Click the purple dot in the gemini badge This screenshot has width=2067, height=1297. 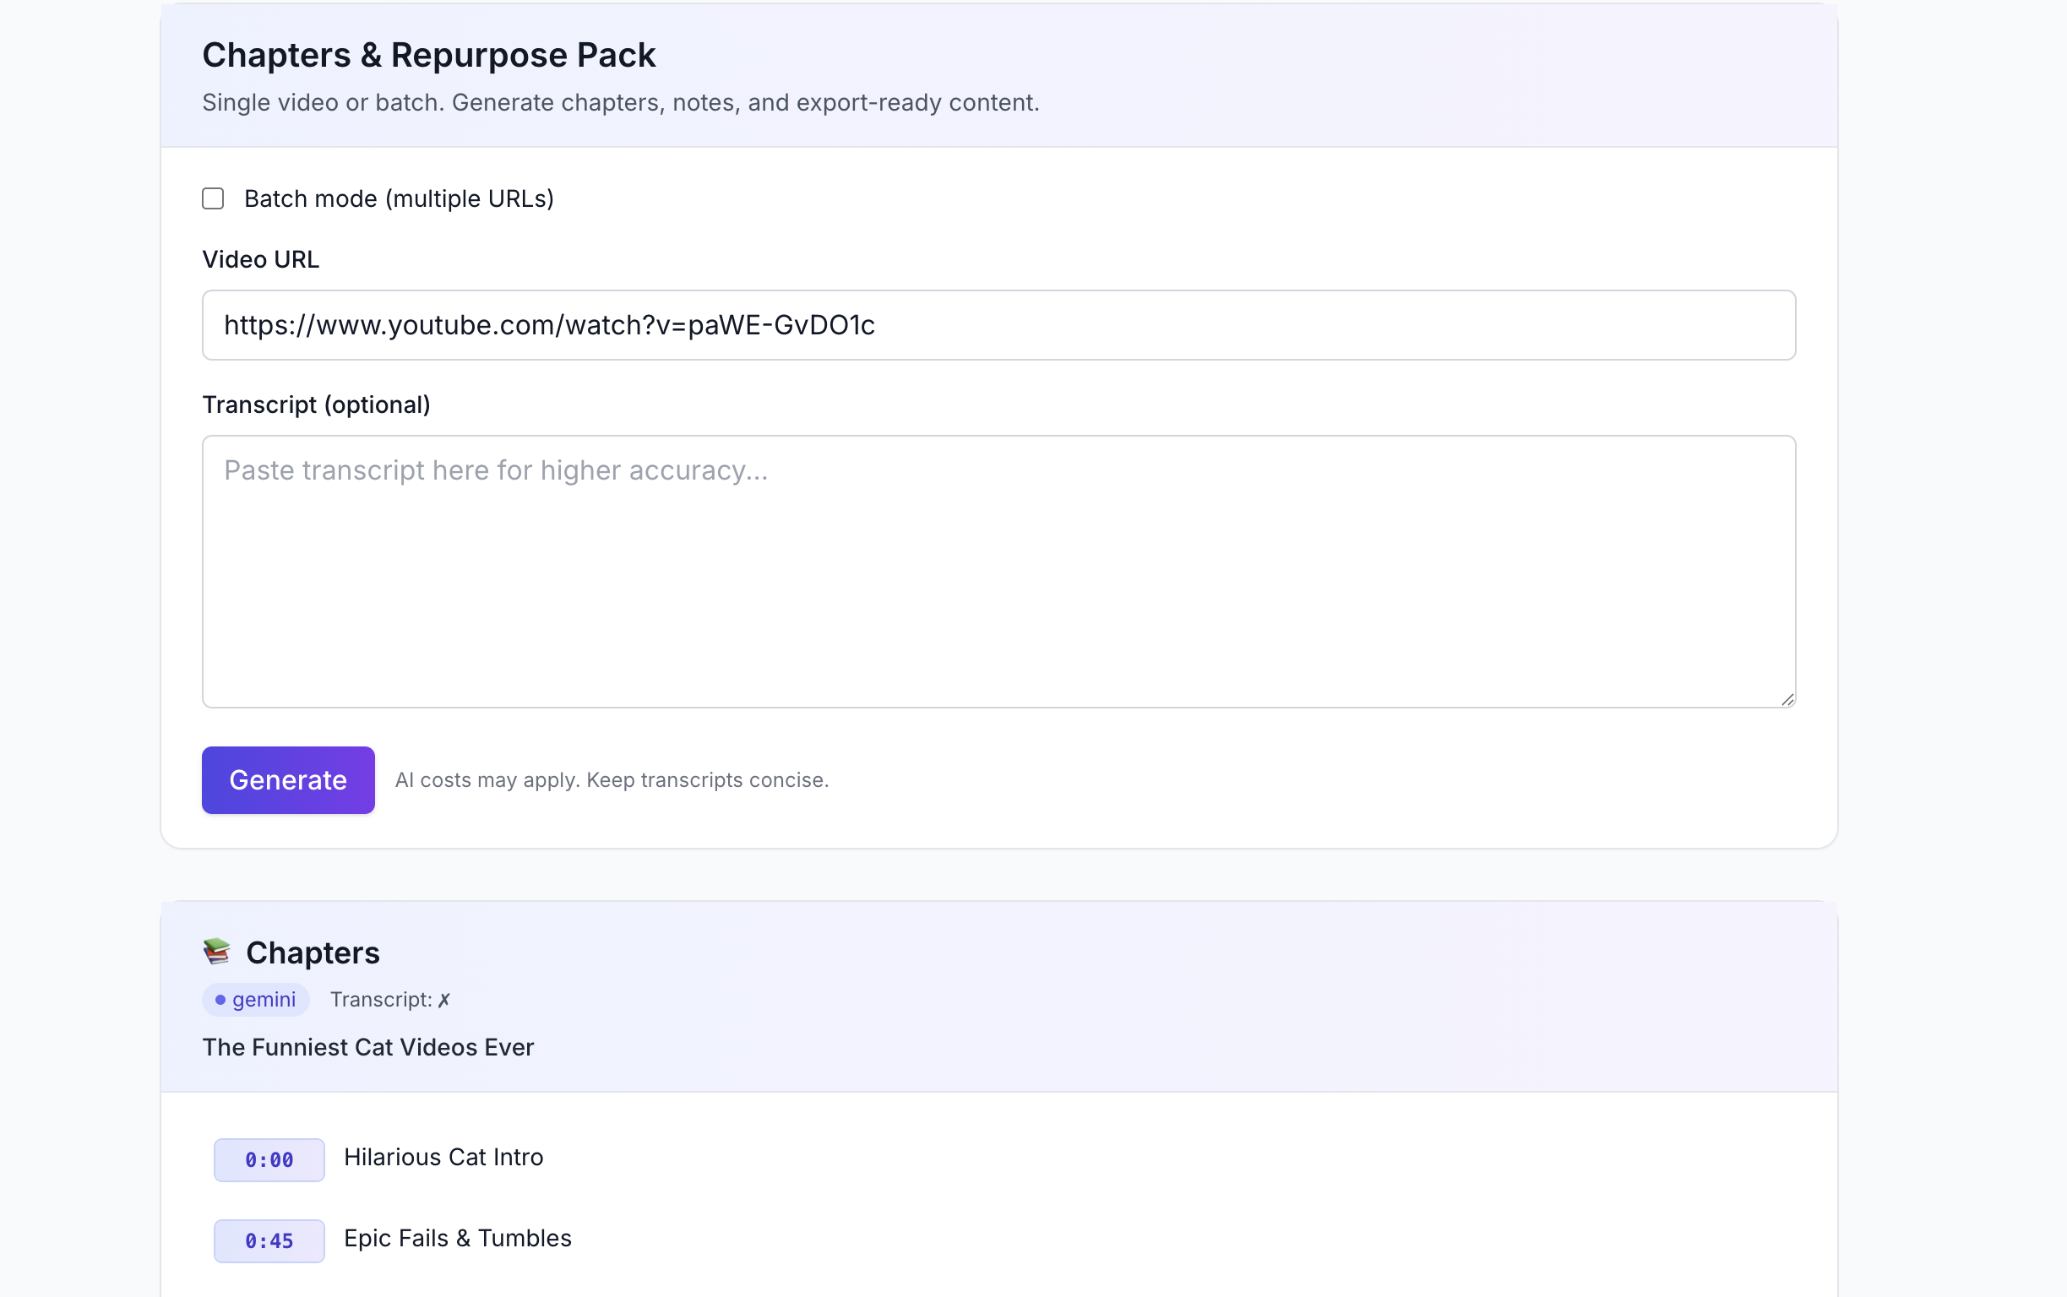[x=221, y=999]
